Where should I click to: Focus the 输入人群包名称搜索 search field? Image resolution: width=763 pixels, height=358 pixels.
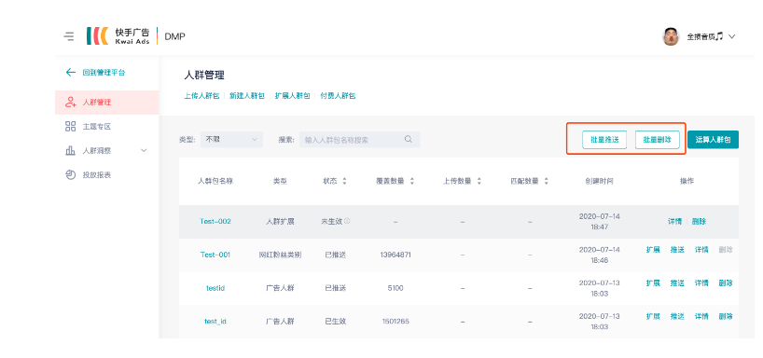click(x=360, y=140)
